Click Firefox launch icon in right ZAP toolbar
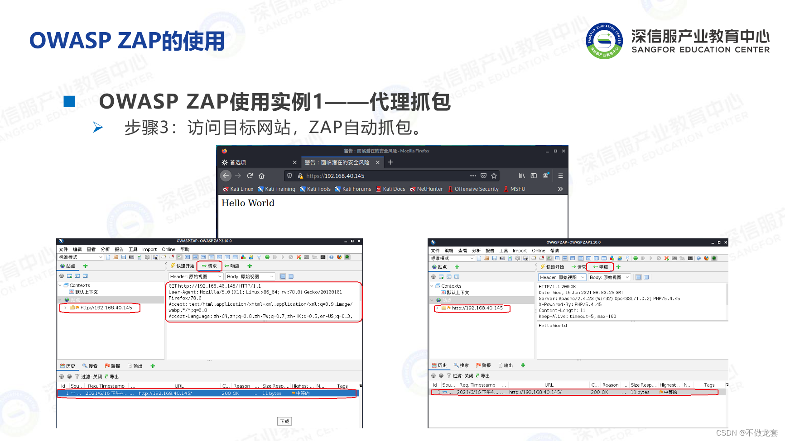The width and height of the screenshot is (785, 441). tap(706, 258)
